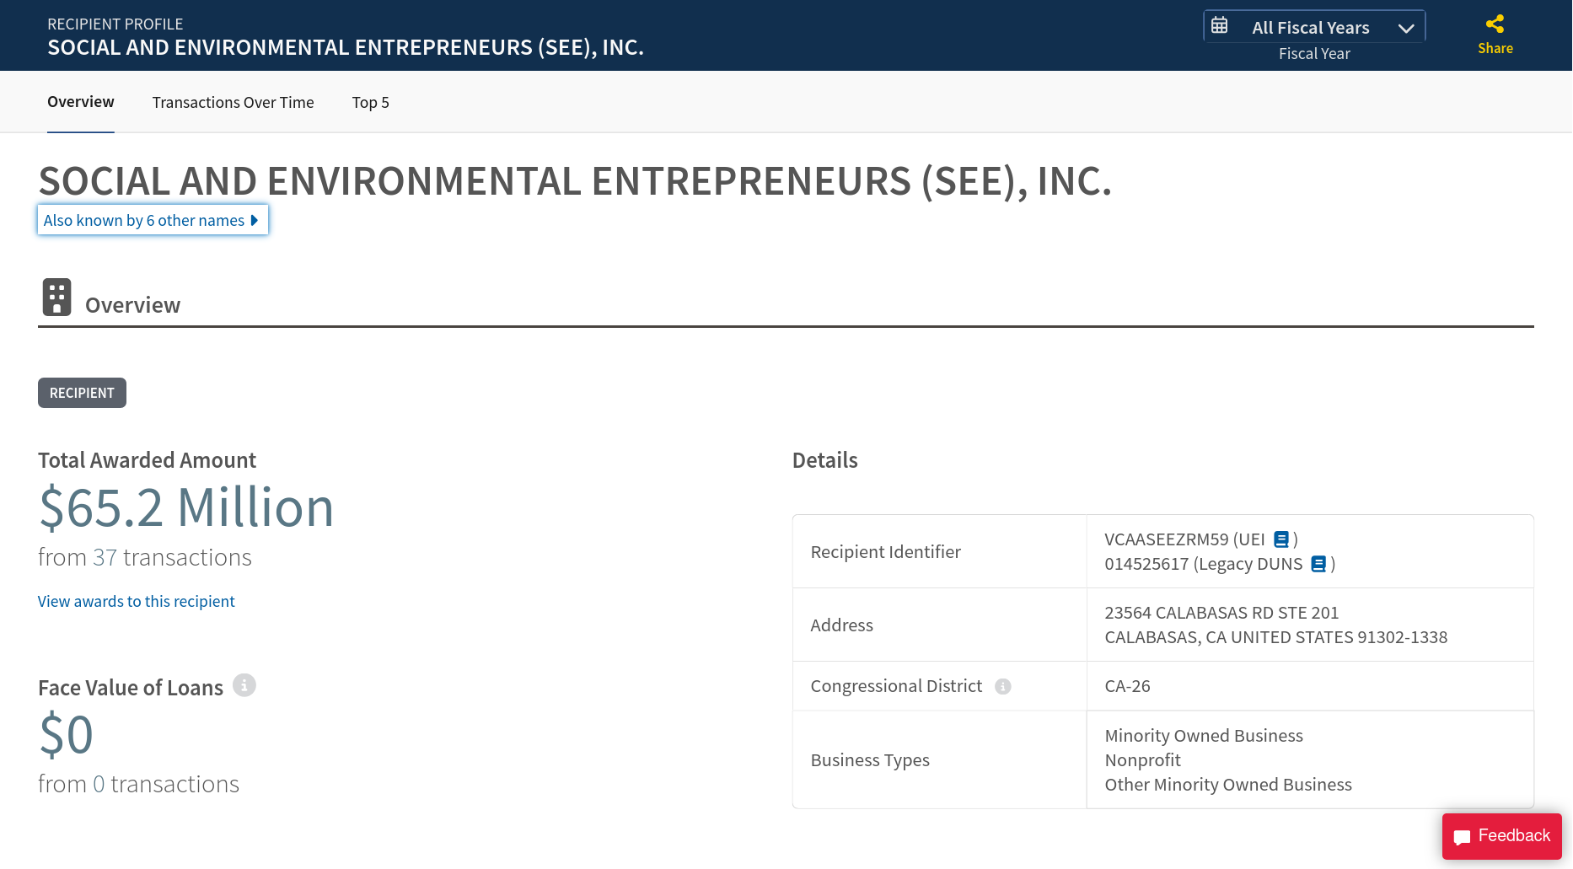Screen dimensions: 1573x869
Task: Click the $65.2 Million awarded amount
Action: click(x=186, y=507)
